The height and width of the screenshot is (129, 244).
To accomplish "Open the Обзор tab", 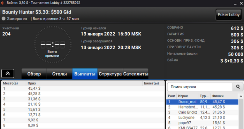I will pyautogui.click(x=34, y=74).
